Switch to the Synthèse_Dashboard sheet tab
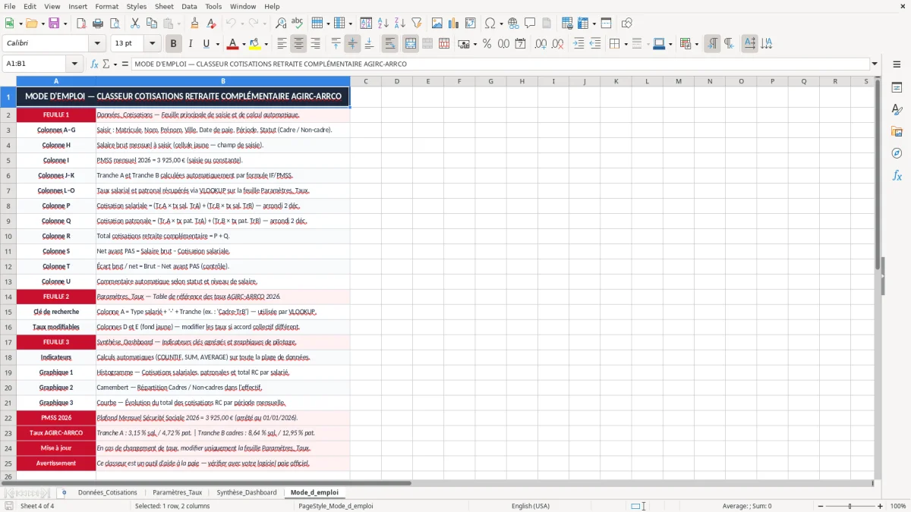Screen dimensions: 911x512 [247, 492]
